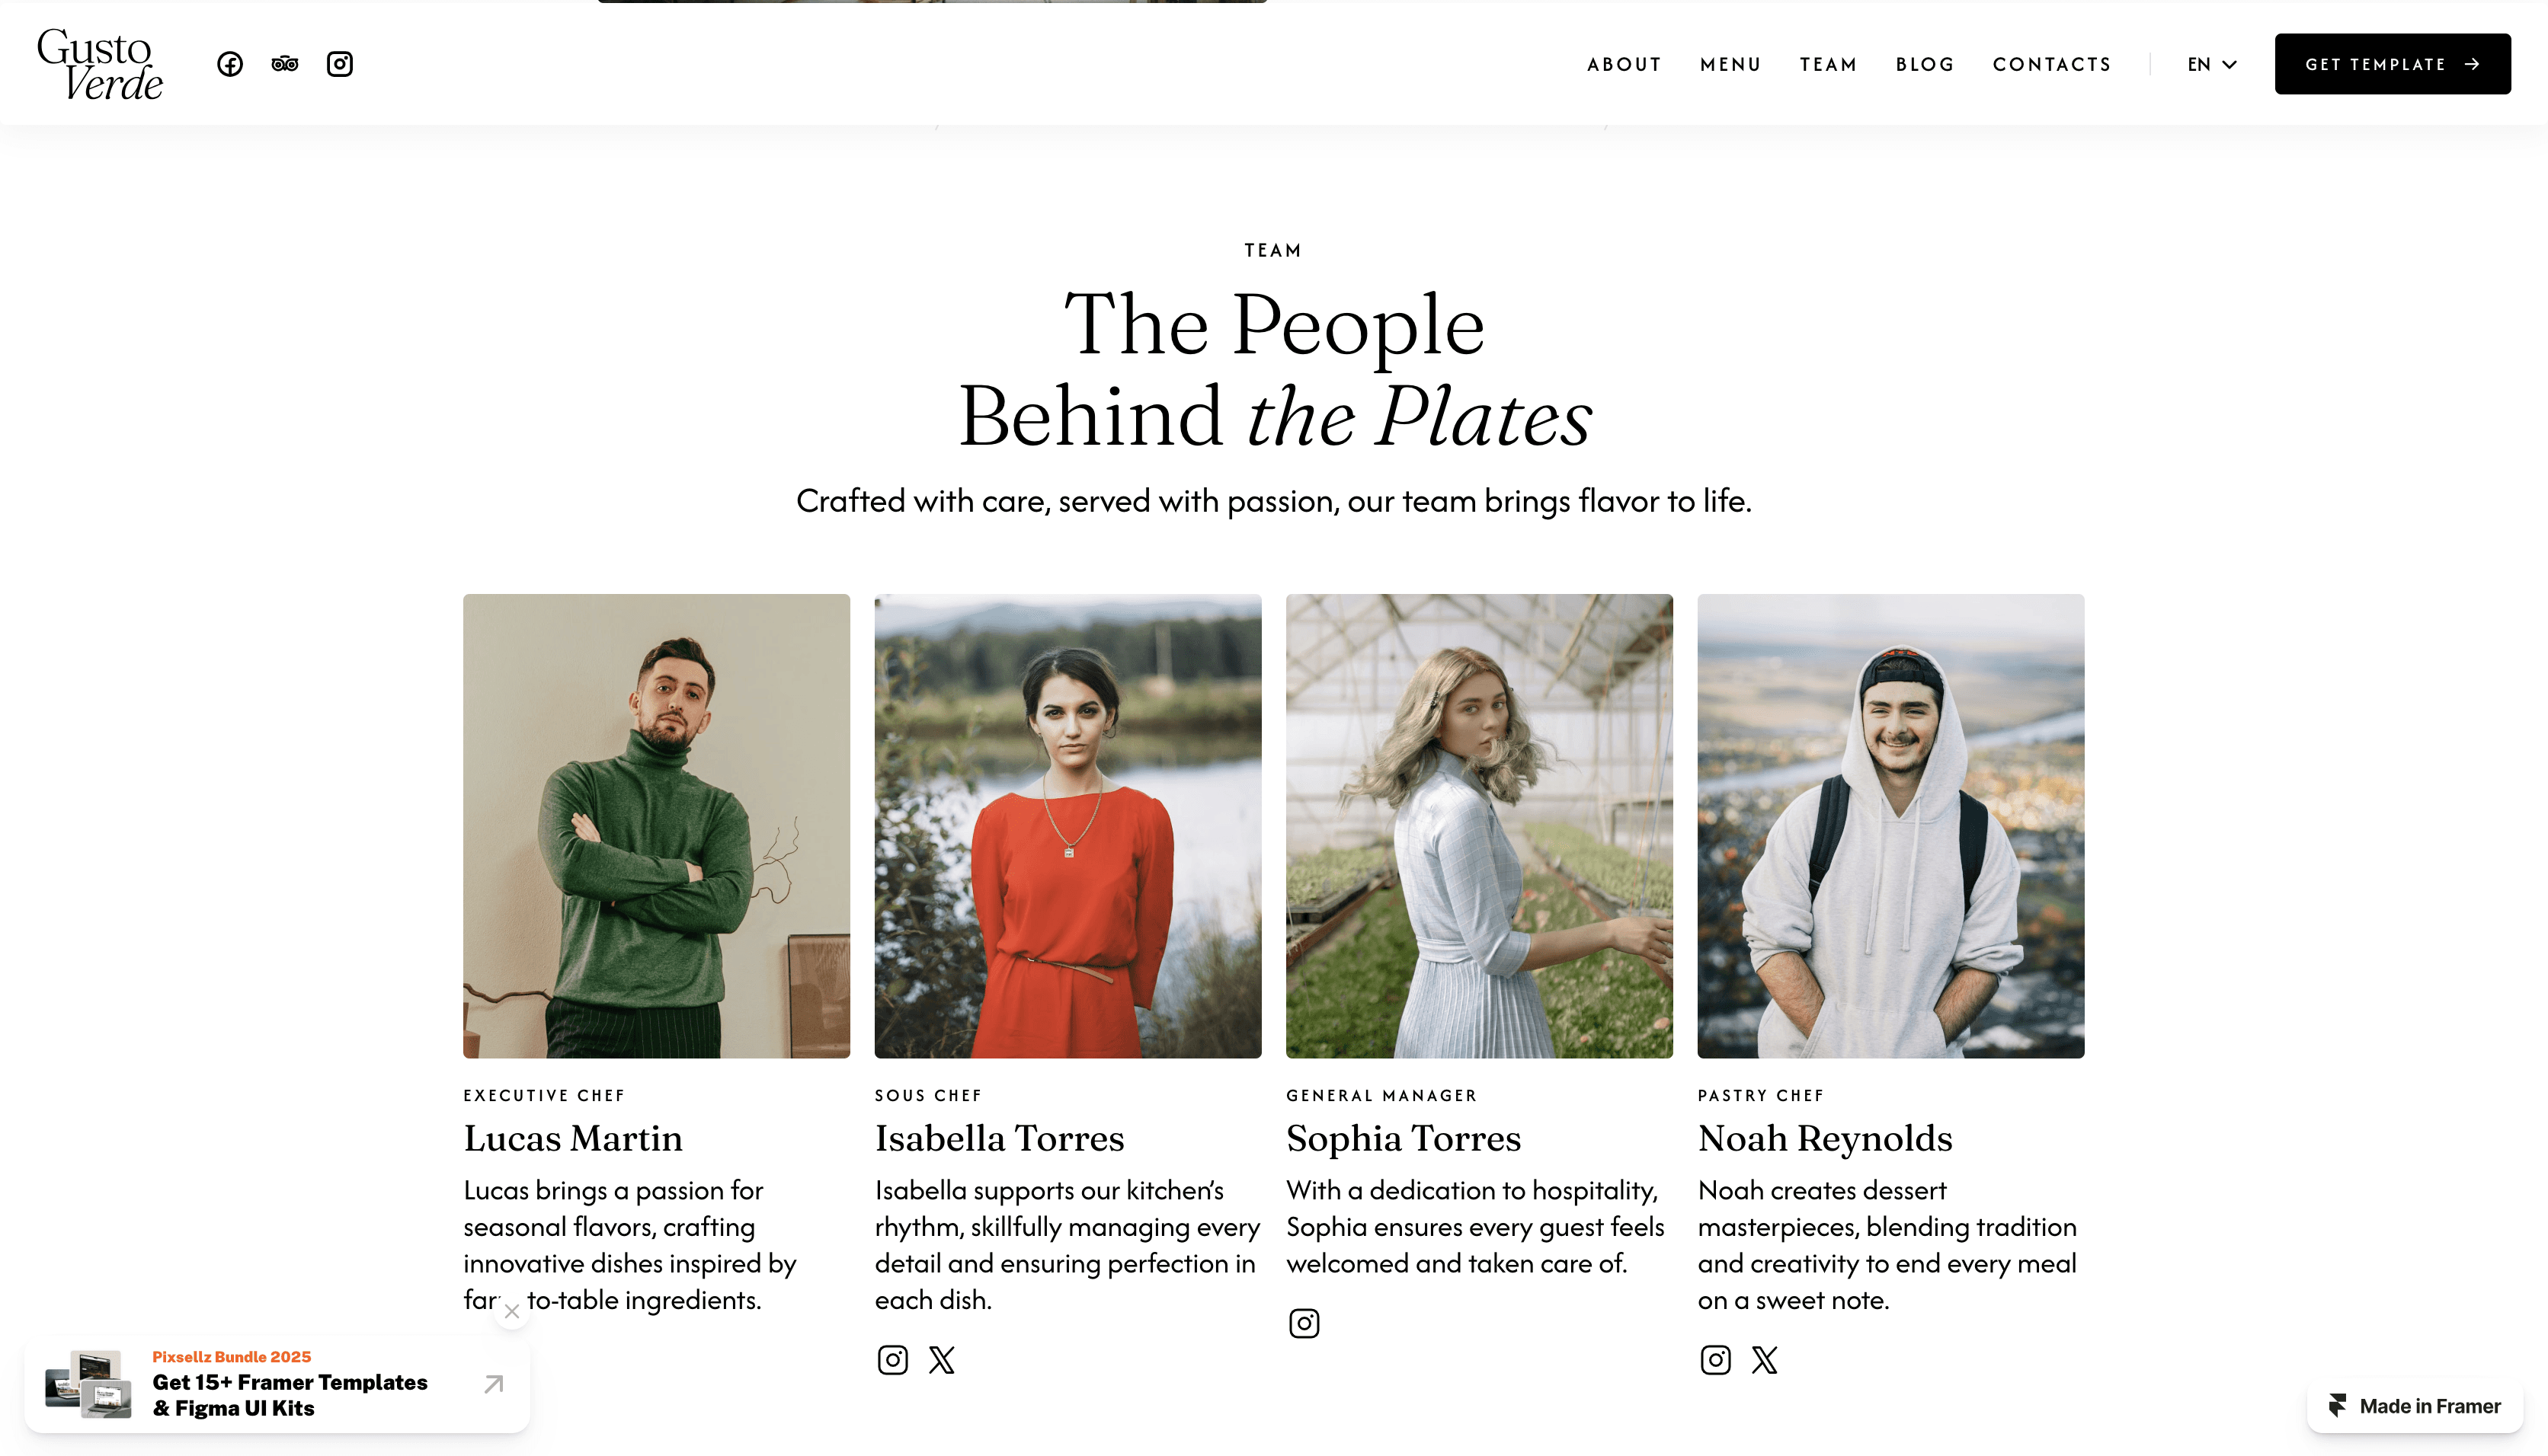Go to the Menu navigation item

click(x=1730, y=64)
